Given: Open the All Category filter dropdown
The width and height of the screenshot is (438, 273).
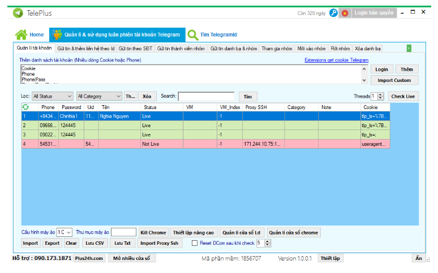Looking at the screenshot, I should [x=99, y=96].
